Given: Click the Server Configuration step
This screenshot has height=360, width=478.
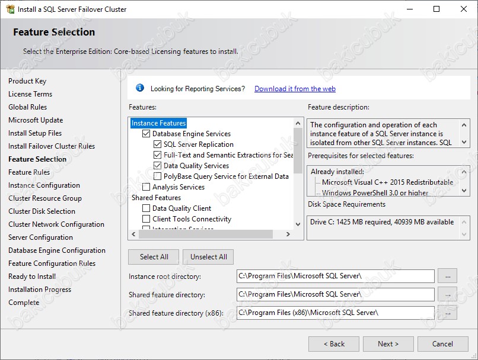Looking at the screenshot, I should [40, 237].
